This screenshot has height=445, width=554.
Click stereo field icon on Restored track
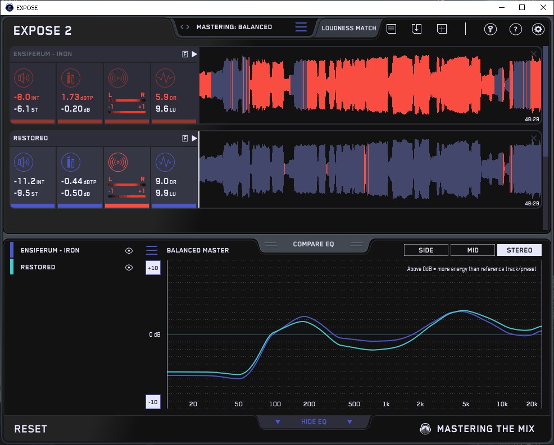point(118,162)
